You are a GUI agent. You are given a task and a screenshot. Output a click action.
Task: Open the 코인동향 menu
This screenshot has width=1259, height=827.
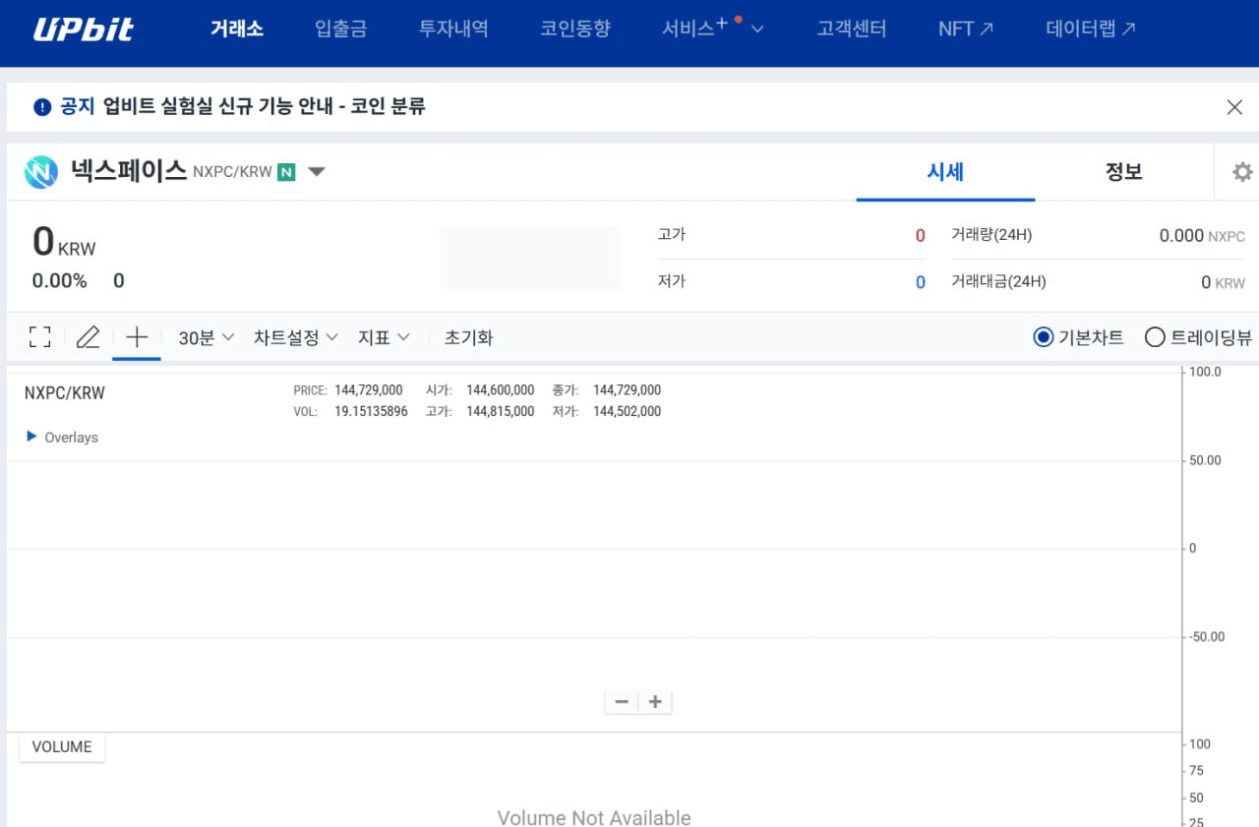[575, 29]
